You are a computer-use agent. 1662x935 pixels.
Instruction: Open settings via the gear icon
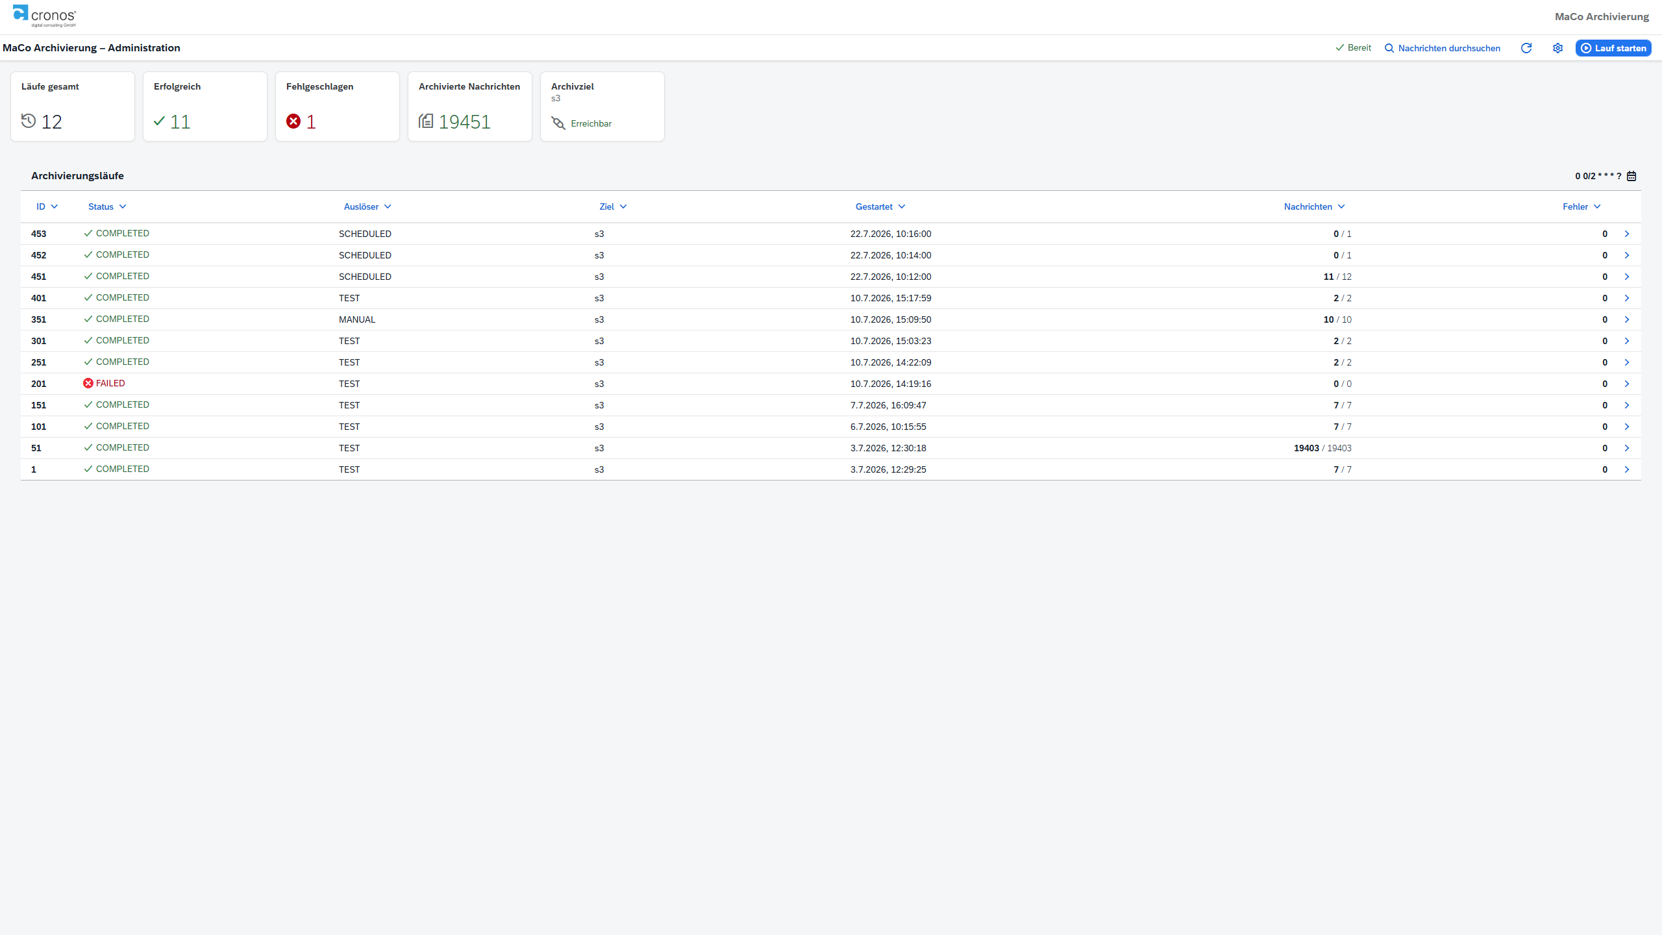coord(1557,48)
